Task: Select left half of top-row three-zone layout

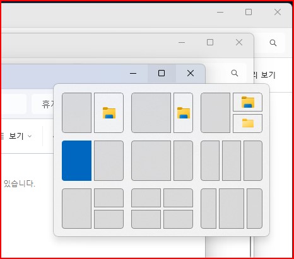Action: 215,113
